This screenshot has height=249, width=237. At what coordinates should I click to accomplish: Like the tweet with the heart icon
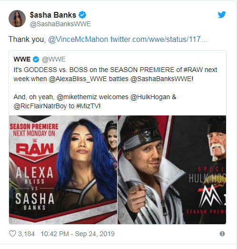(x=12, y=234)
